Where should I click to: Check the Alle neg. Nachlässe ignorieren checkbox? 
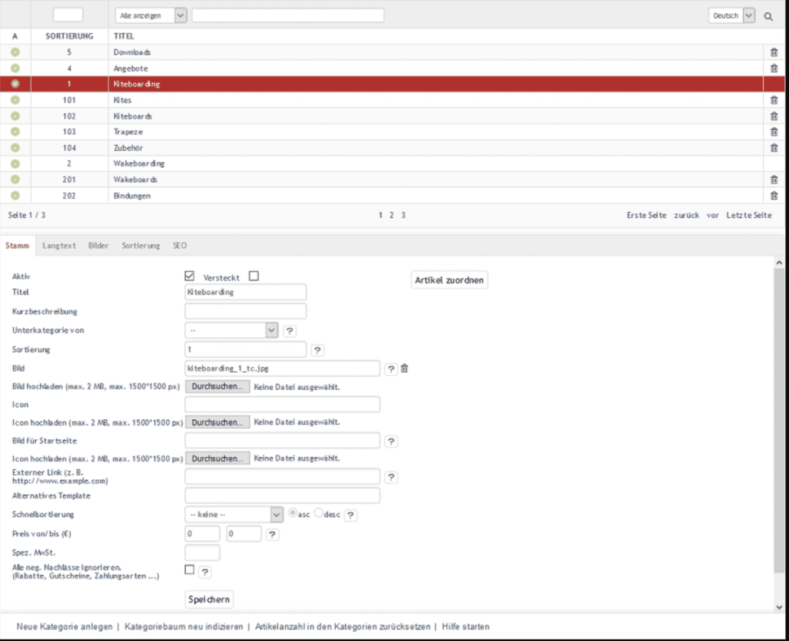(x=188, y=568)
